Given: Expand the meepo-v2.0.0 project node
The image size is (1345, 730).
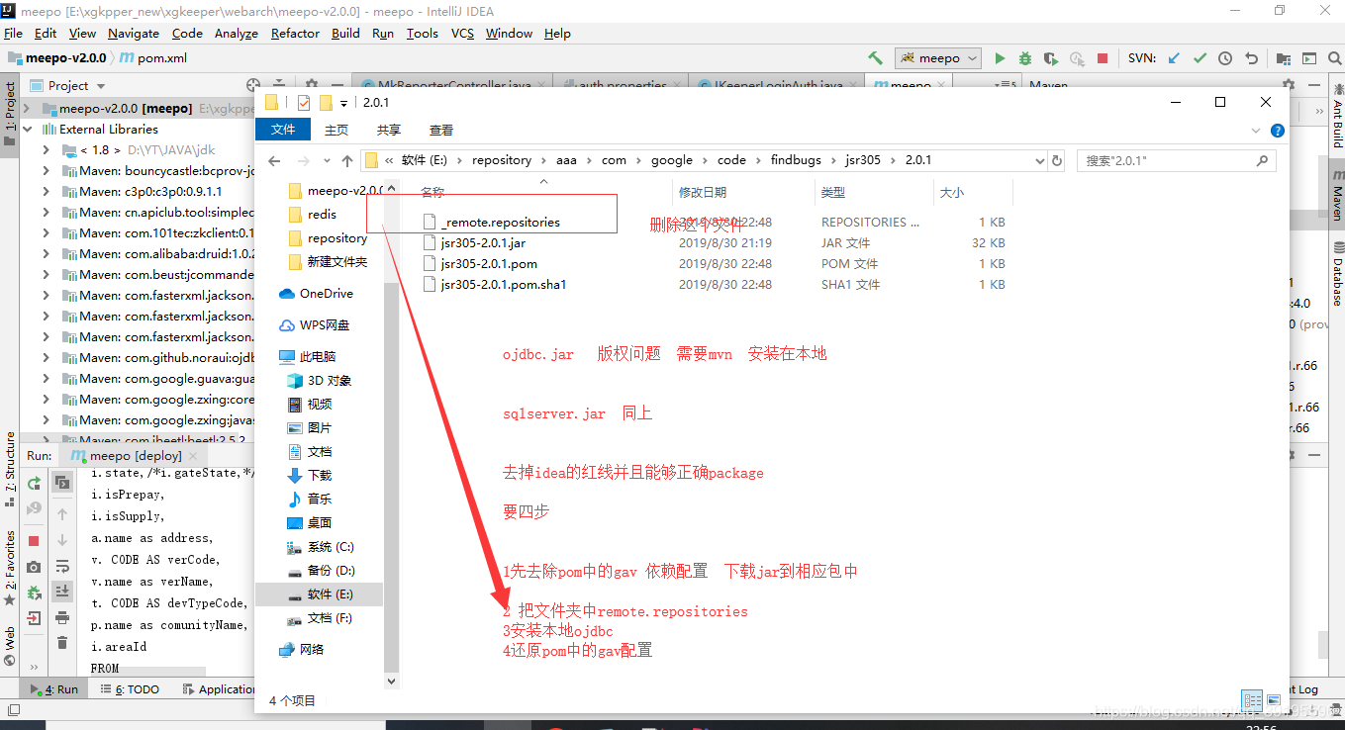Looking at the screenshot, I should pos(27,108).
